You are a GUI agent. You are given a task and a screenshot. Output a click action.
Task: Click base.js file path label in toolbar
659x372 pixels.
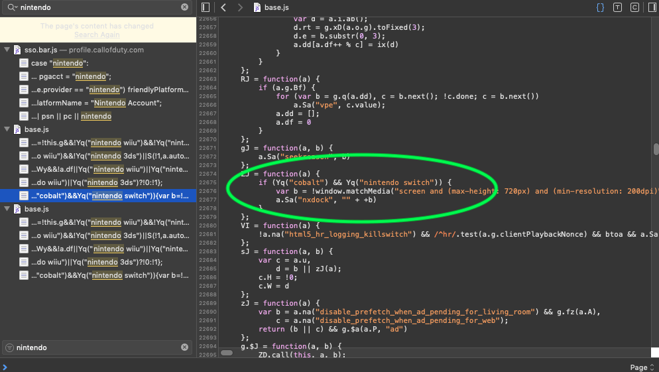click(x=271, y=7)
